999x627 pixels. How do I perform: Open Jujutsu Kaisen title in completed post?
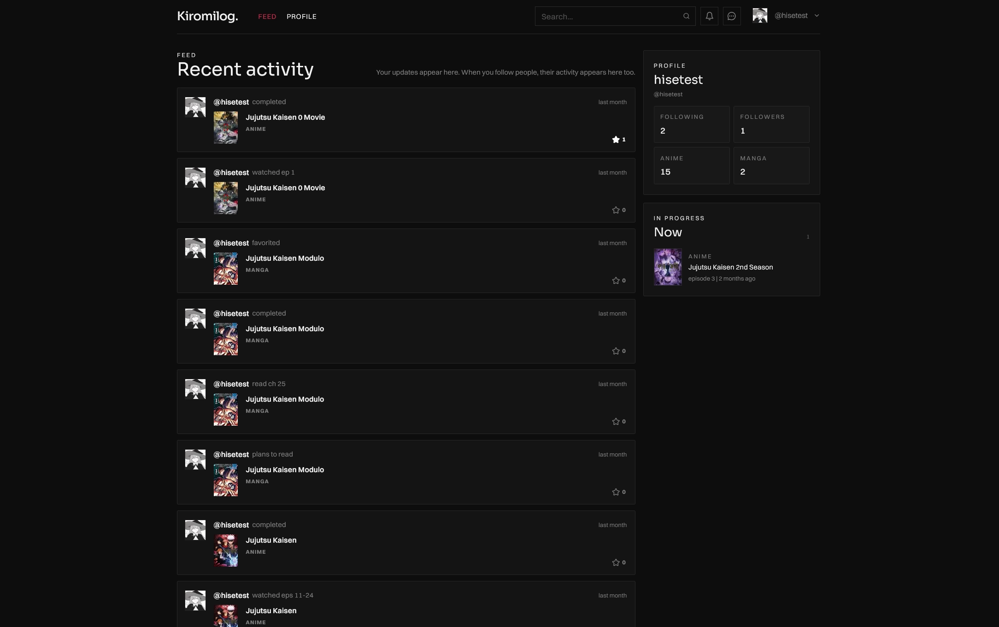271,540
